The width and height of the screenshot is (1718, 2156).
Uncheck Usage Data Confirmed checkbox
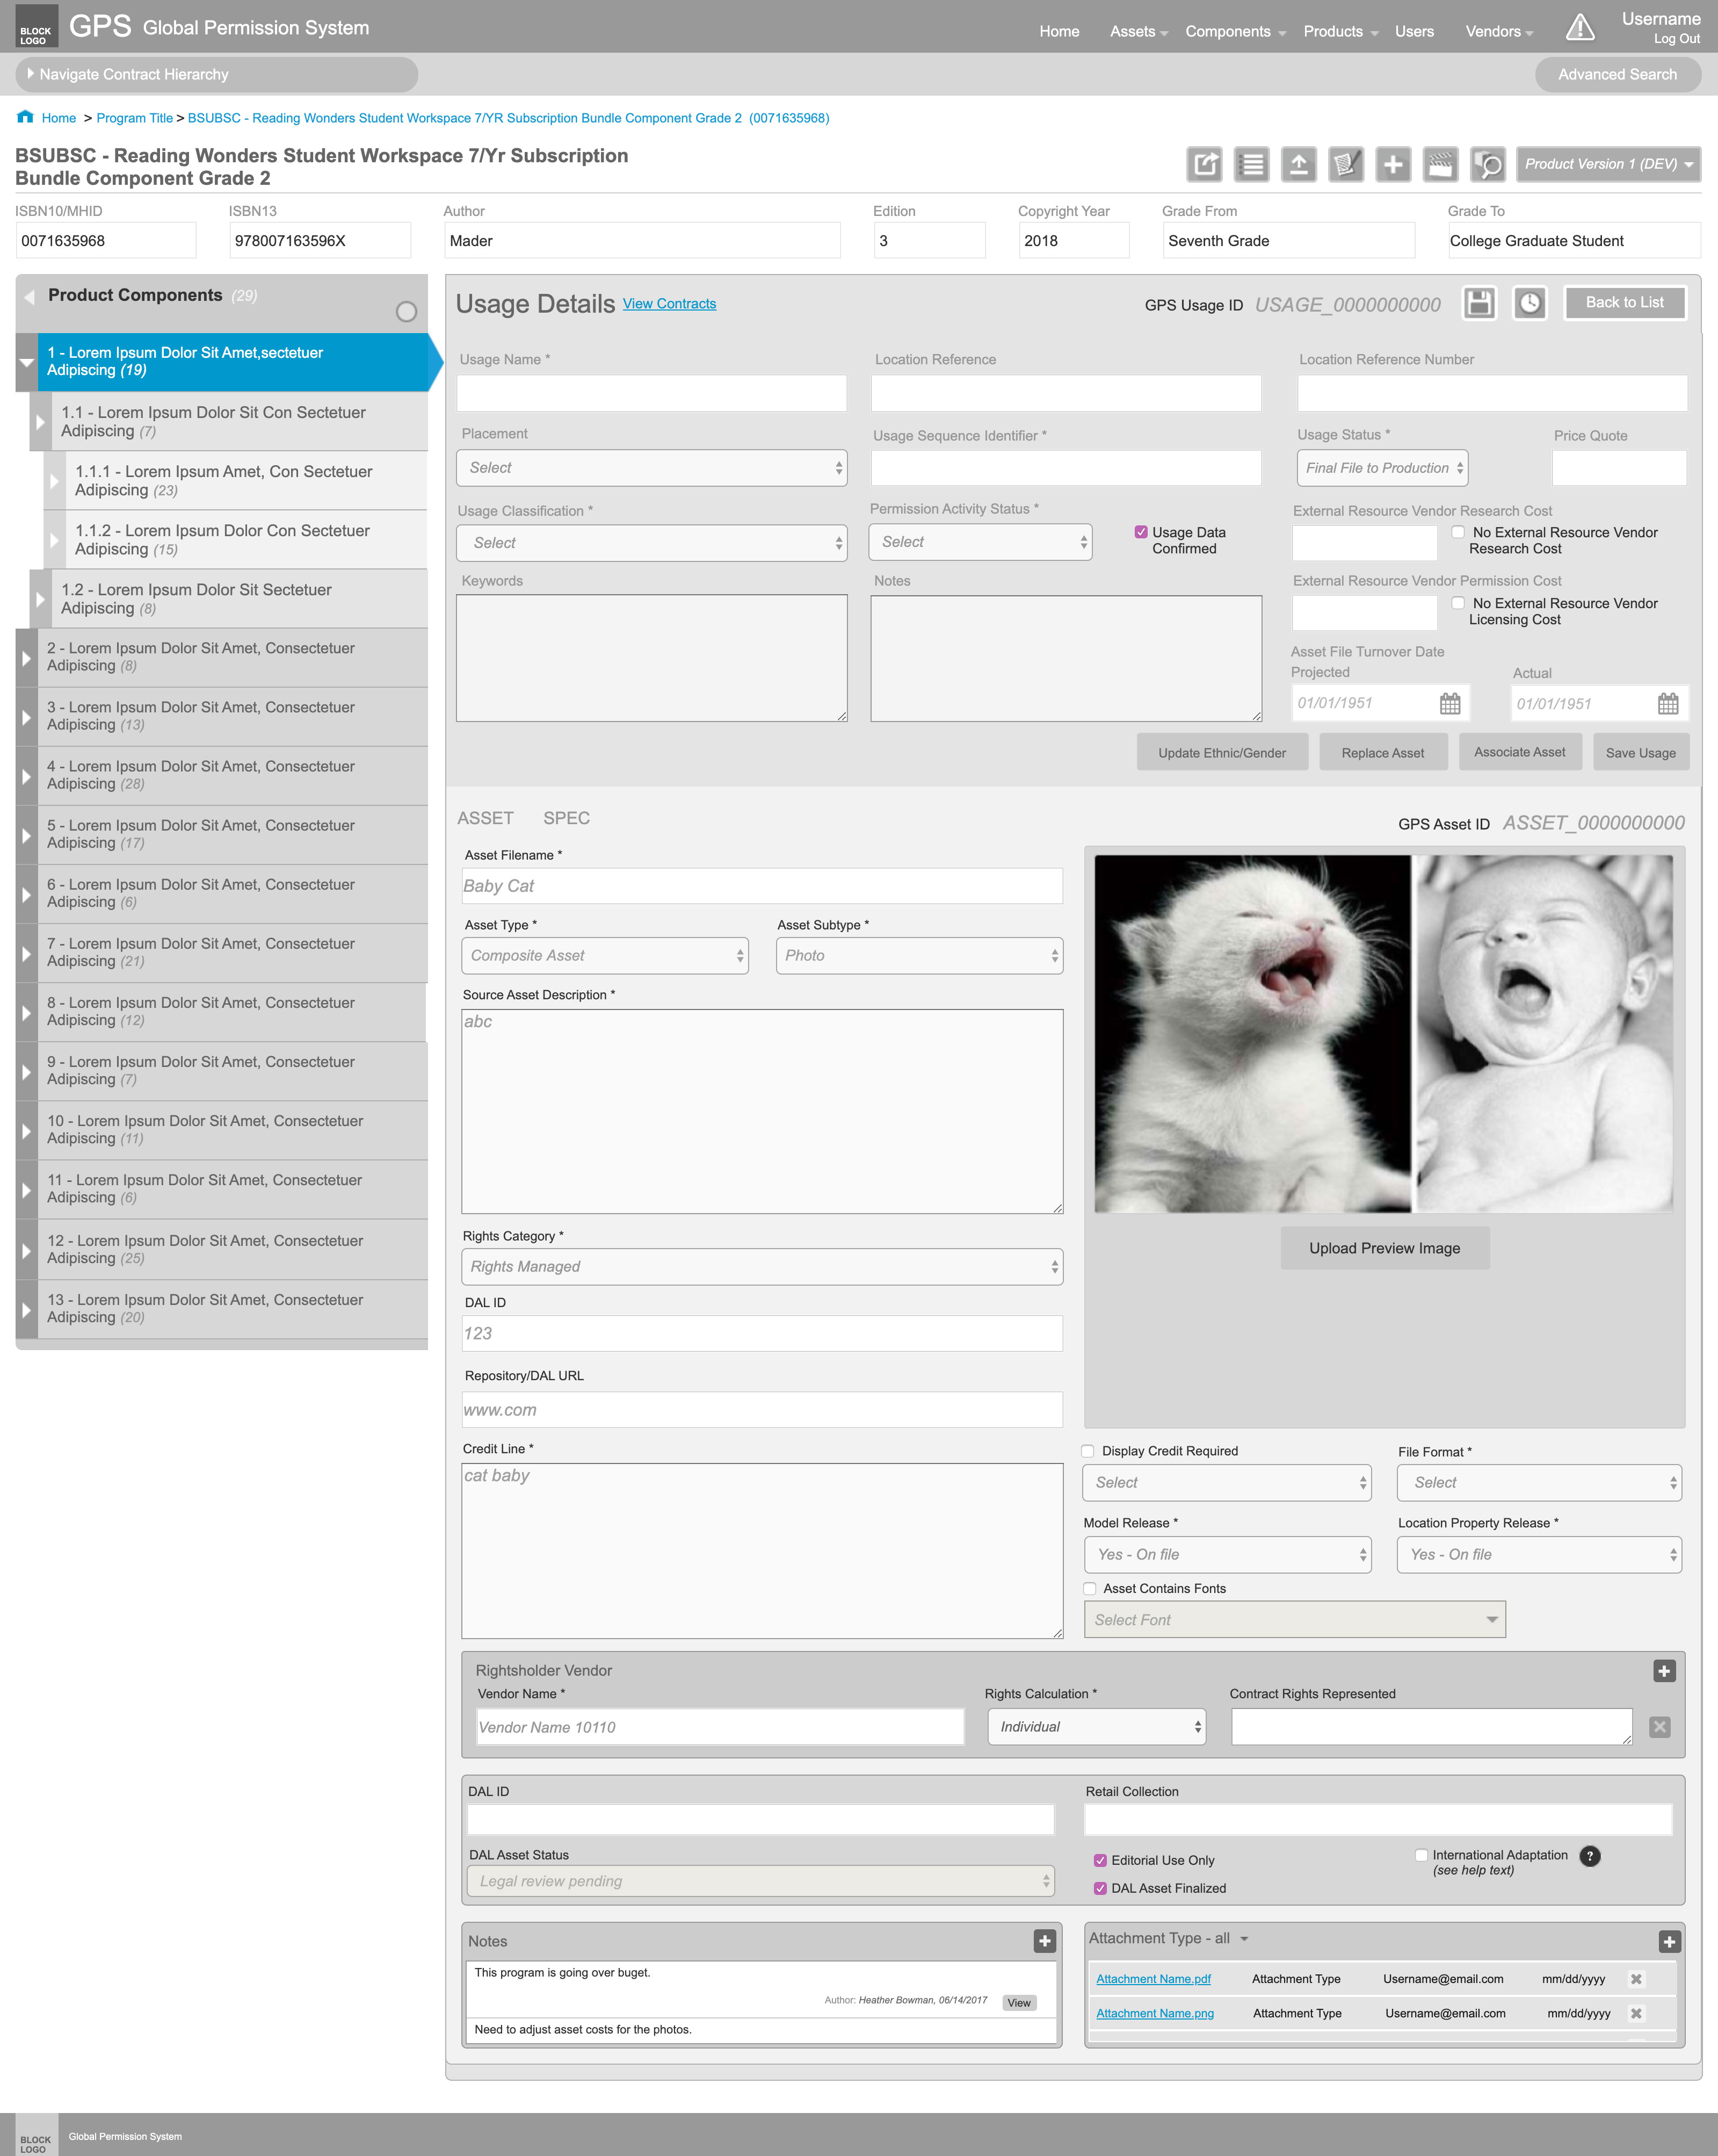point(1141,532)
